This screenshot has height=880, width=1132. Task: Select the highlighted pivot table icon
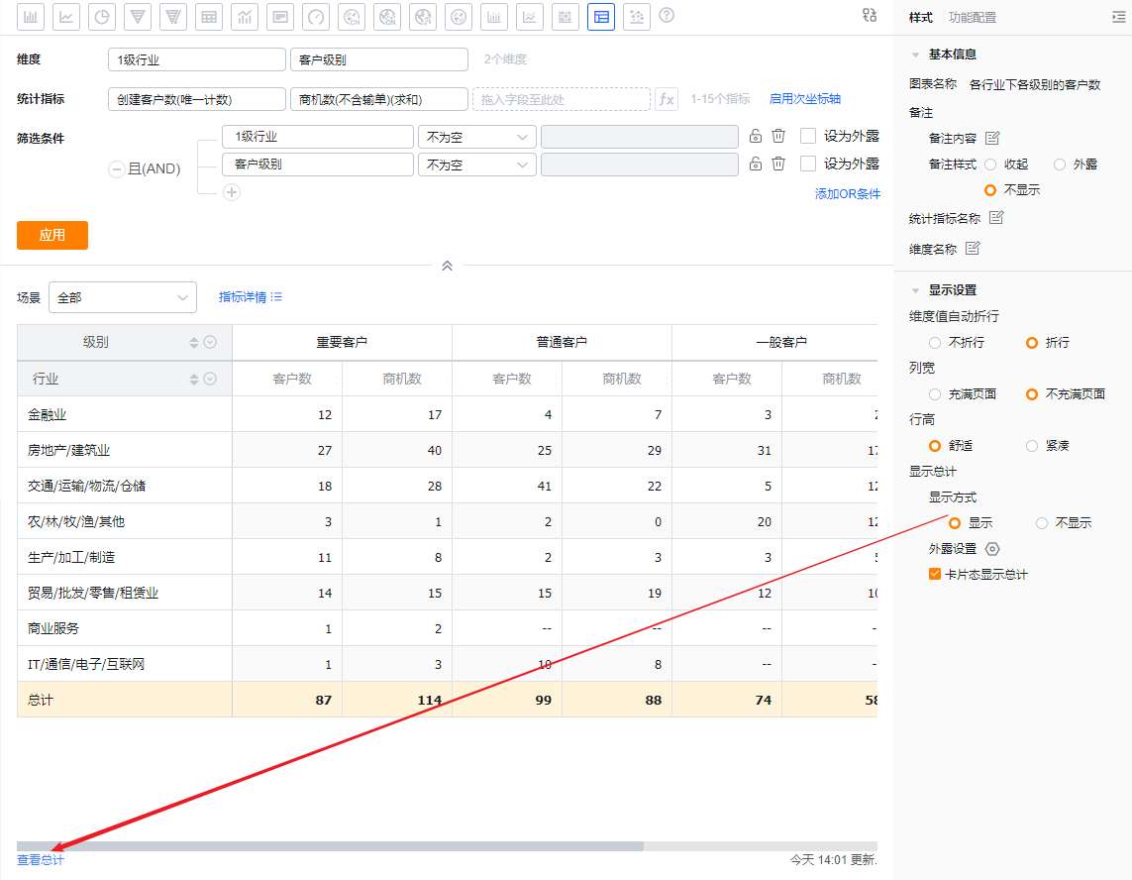[x=601, y=17]
